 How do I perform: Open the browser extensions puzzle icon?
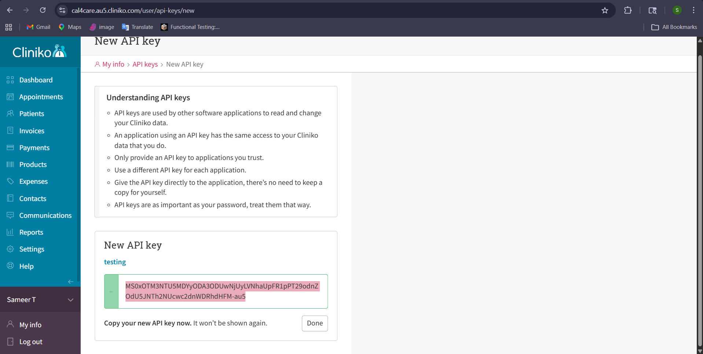[x=628, y=11]
